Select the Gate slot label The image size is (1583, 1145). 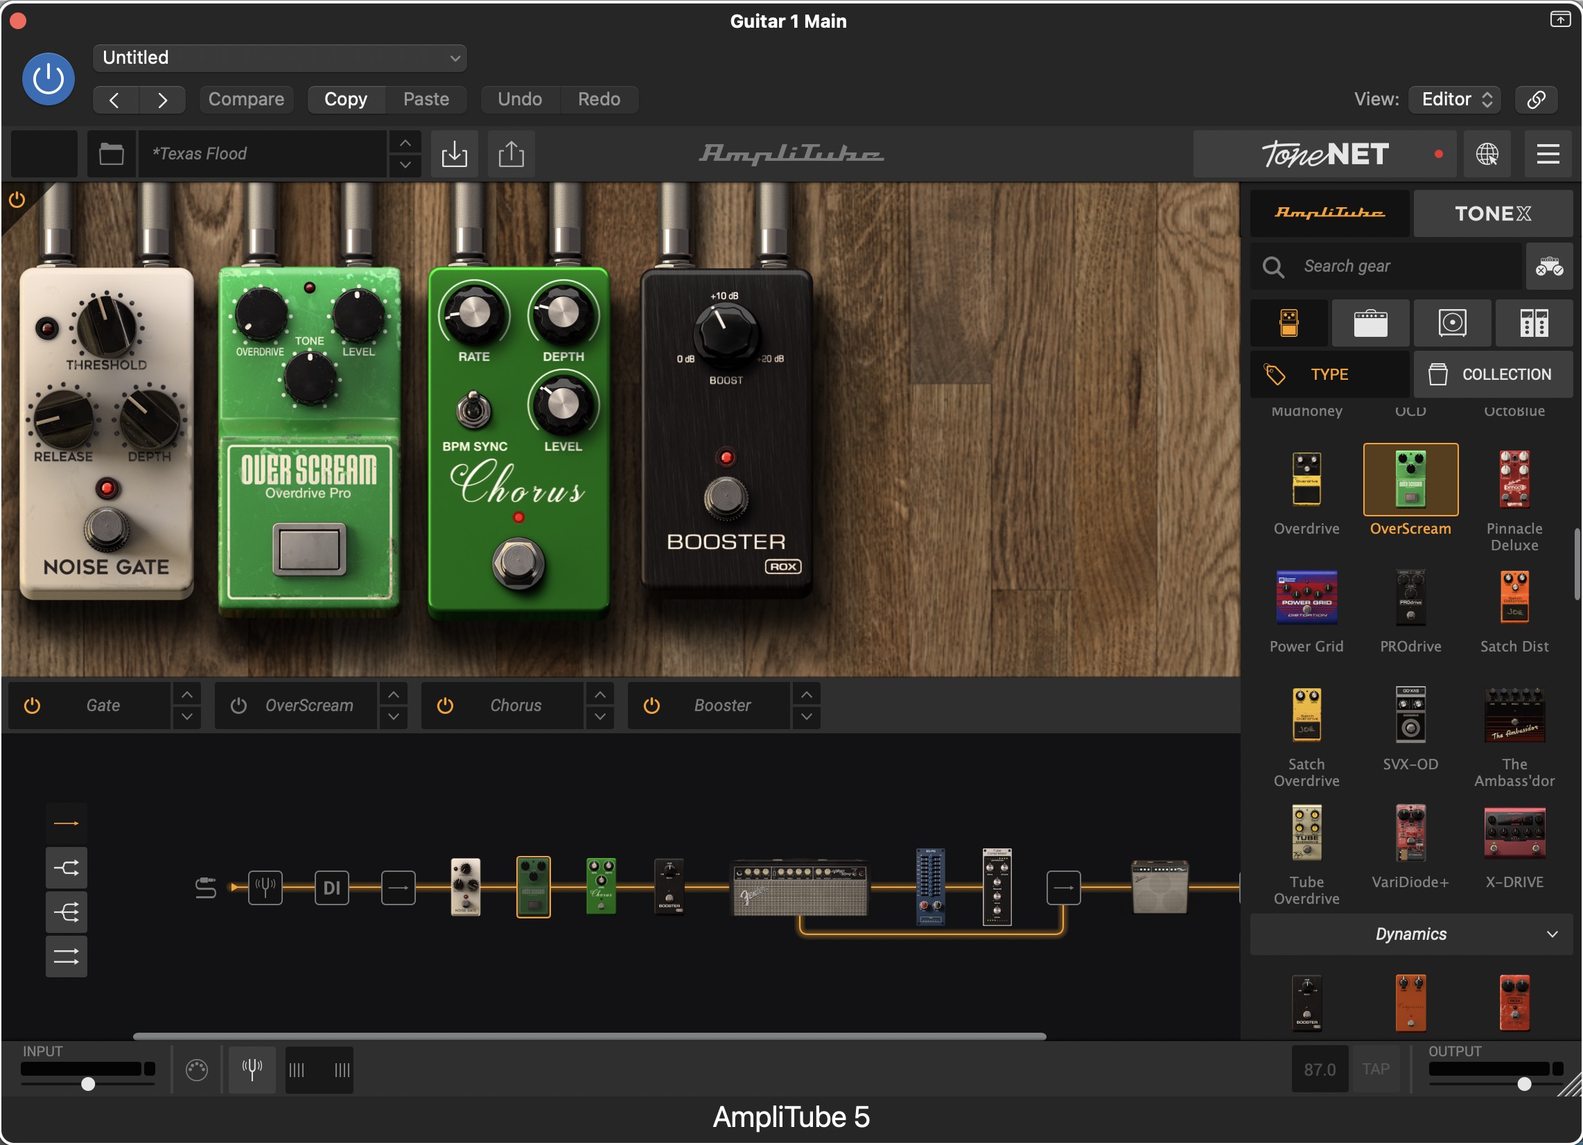coord(103,706)
